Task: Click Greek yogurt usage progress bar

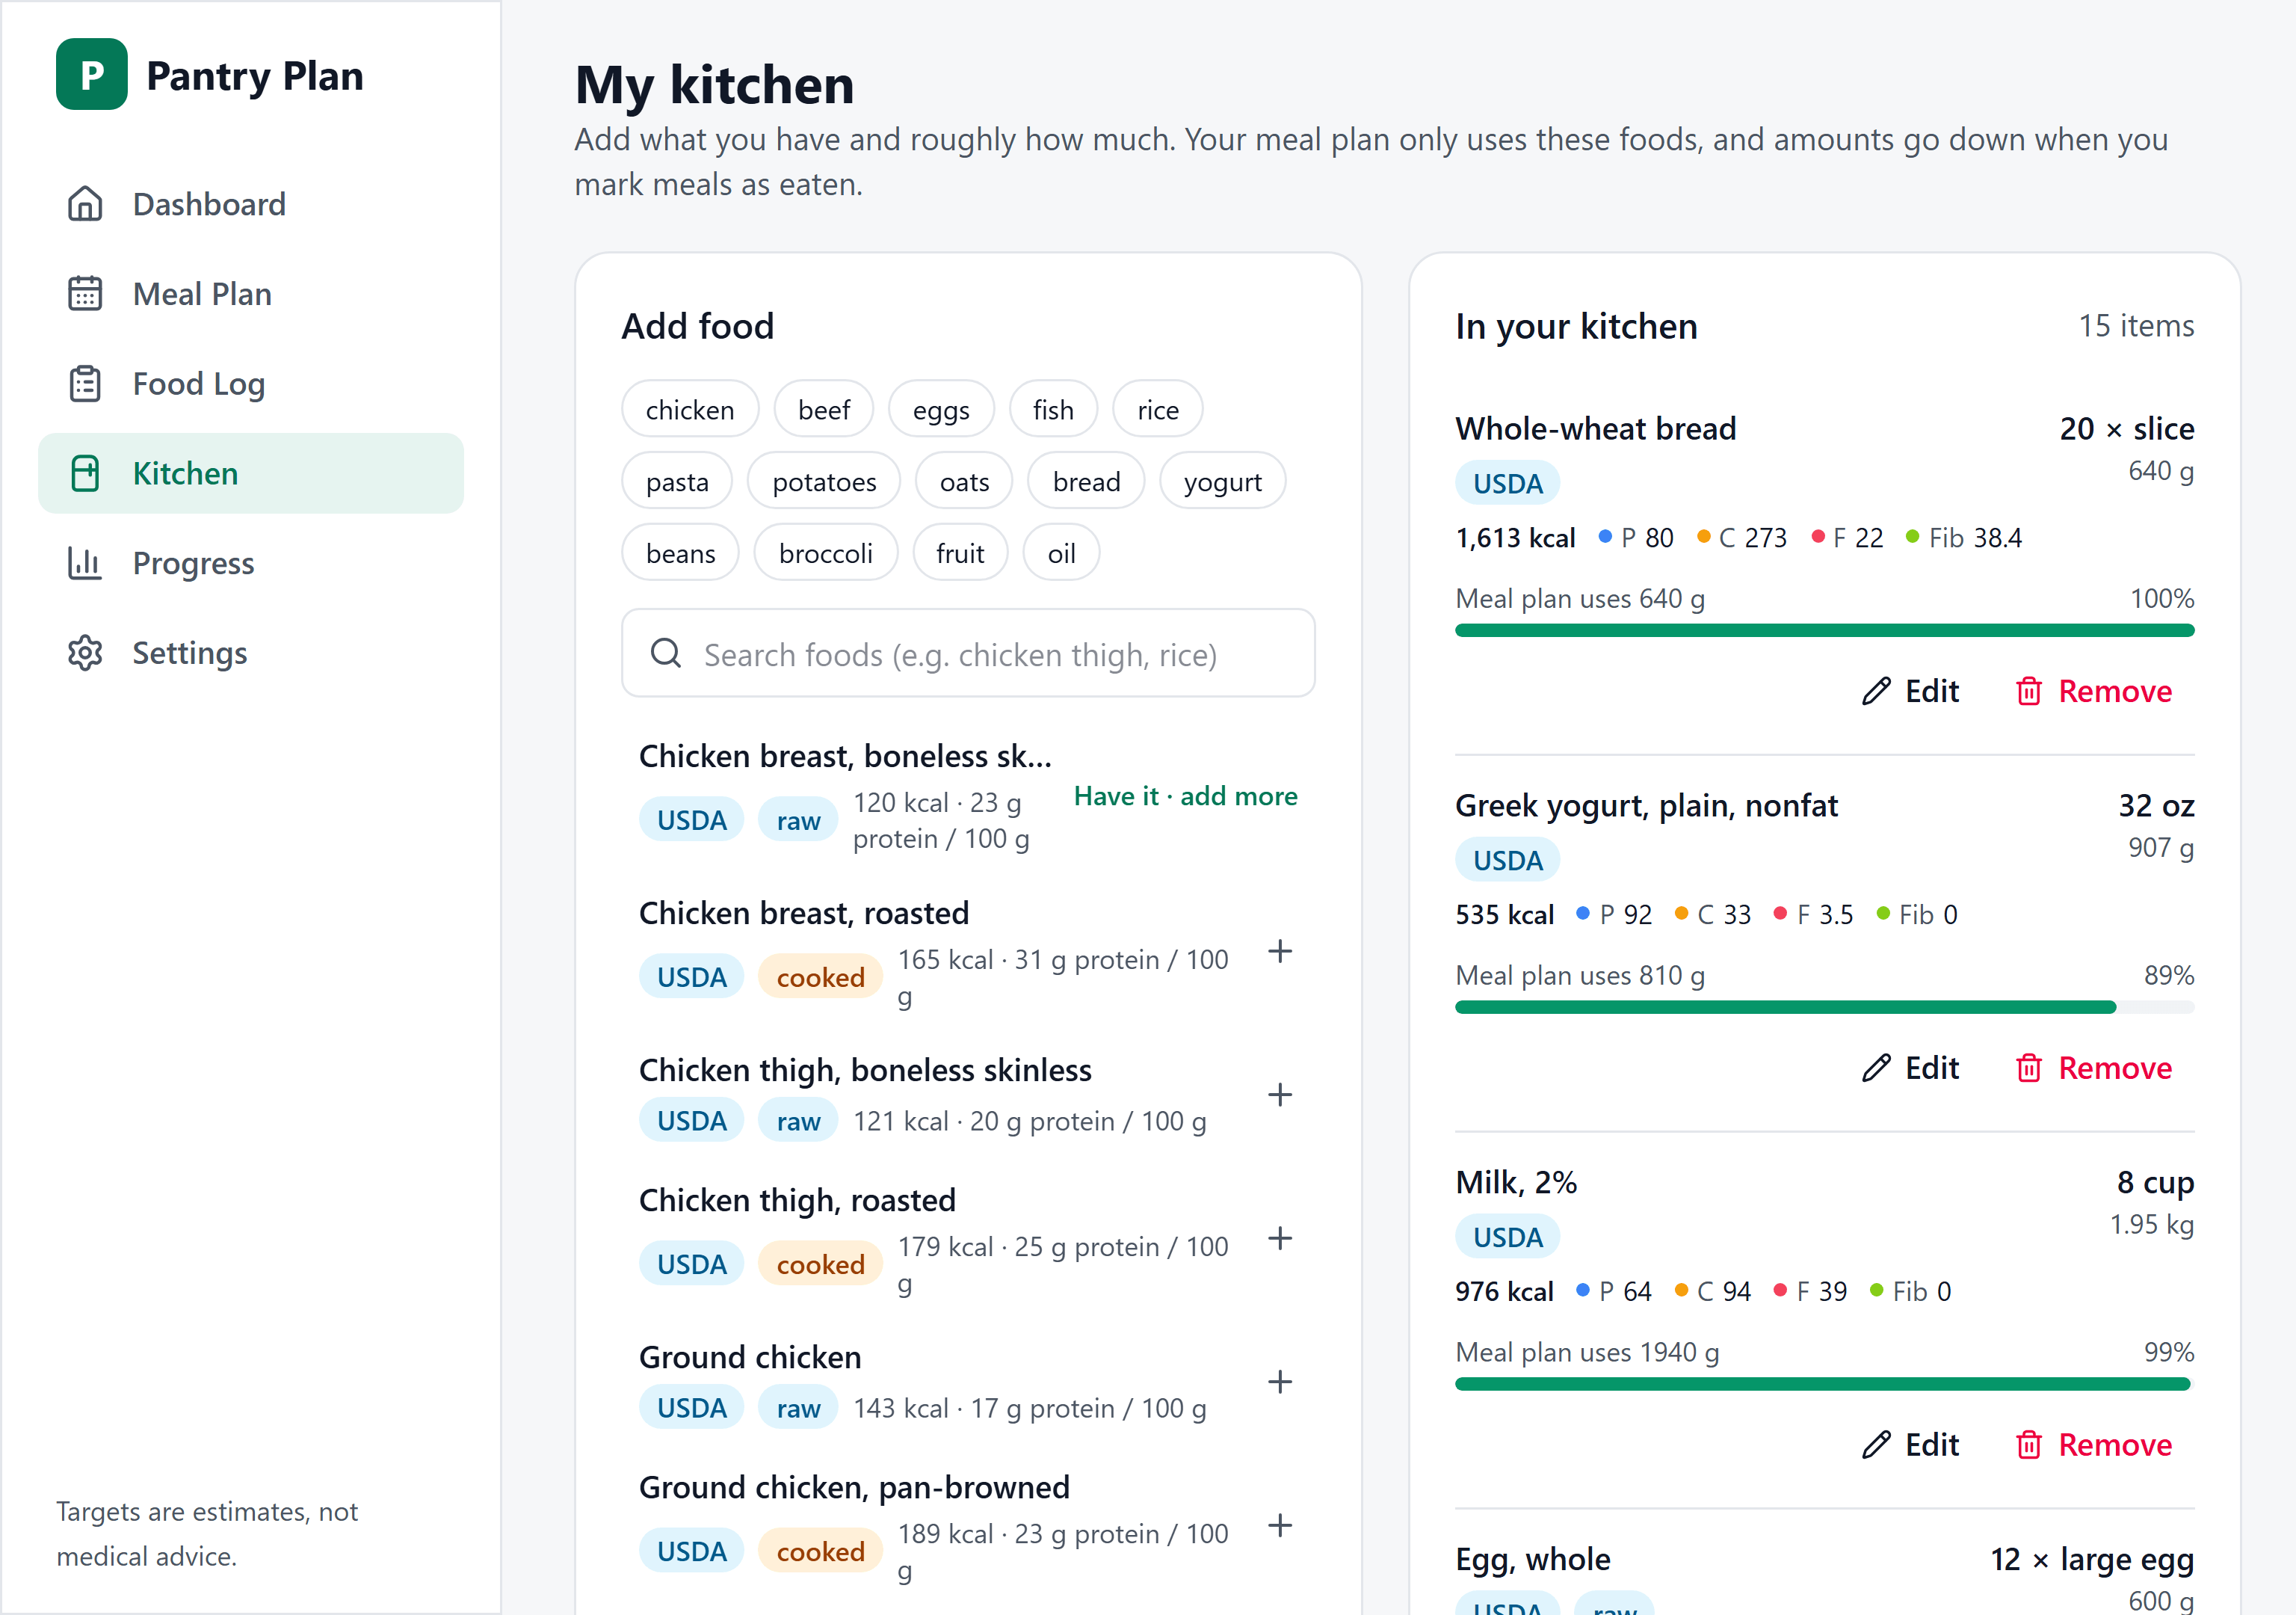Action: (1824, 1008)
